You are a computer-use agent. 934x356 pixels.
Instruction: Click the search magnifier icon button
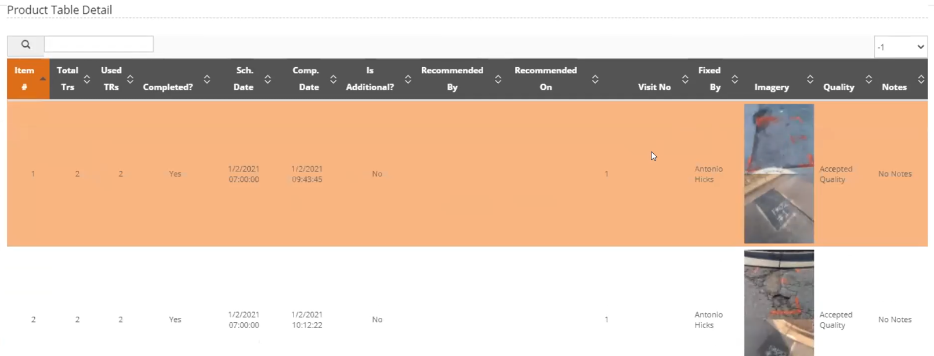pos(26,45)
